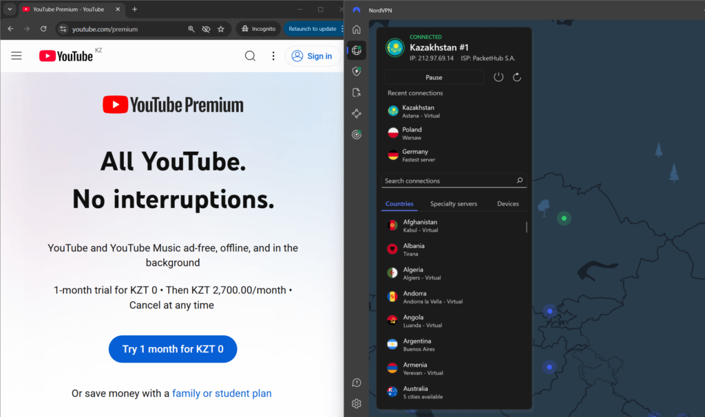Connect to Andorra la Vella - Virtual
Screen dimensions: 705x417
(x=453, y=297)
